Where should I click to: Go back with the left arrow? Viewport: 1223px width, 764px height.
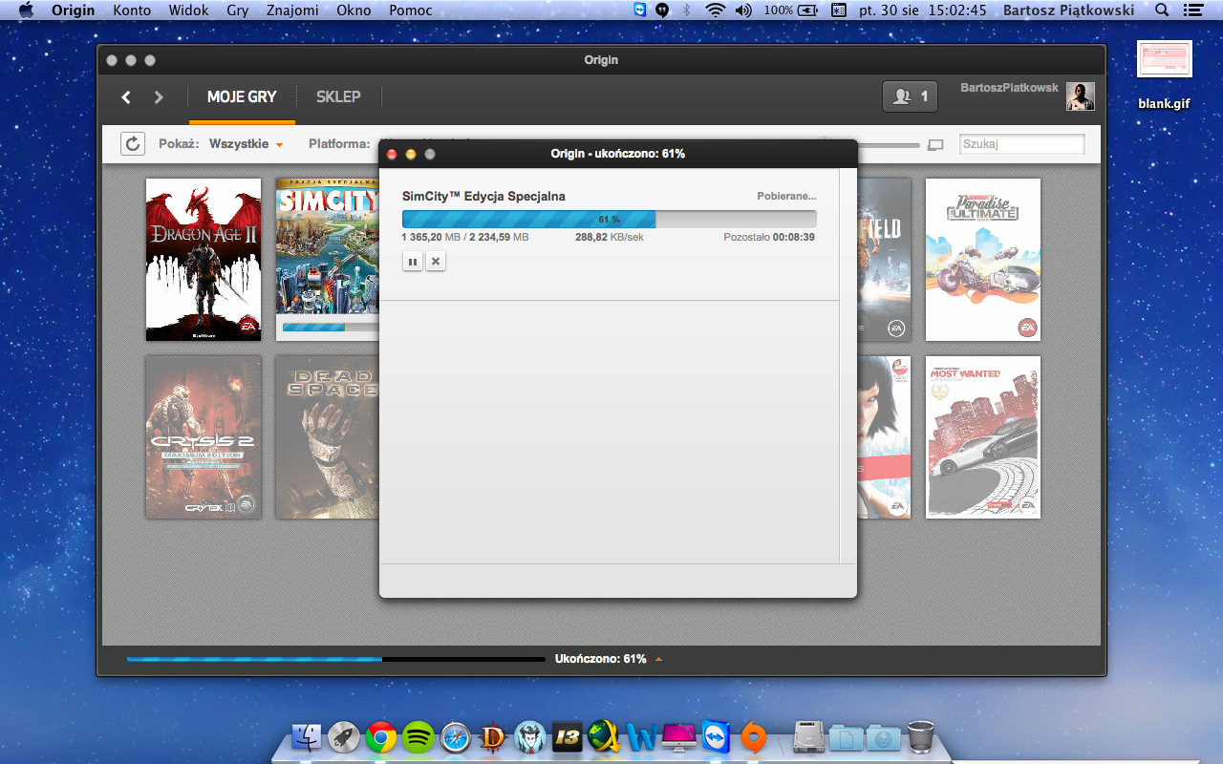[126, 96]
